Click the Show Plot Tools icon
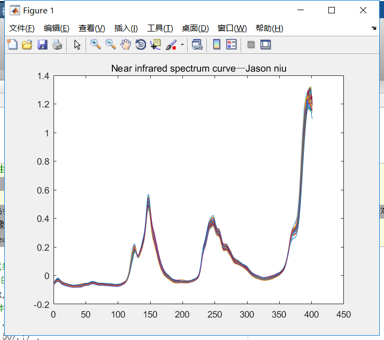This screenshot has height=340, width=384. coord(266,45)
